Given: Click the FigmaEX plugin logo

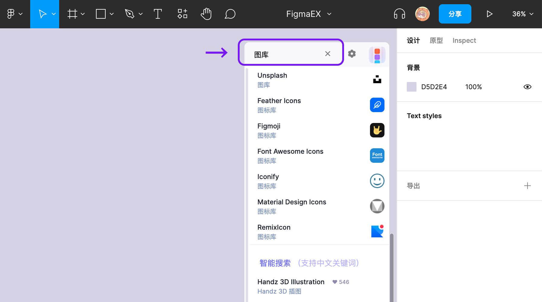Looking at the screenshot, I should [377, 55].
